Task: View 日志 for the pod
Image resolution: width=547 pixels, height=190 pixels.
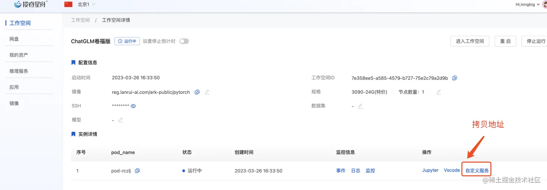Action: (x=356, y=170)
